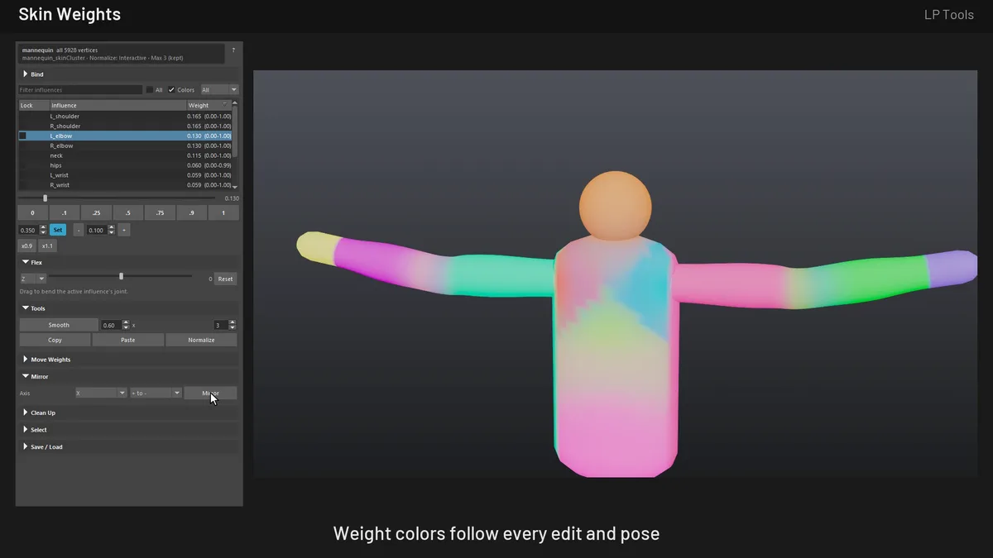Click the Filter influences input field
993x558 pixels.
click(x=80, y=90)
